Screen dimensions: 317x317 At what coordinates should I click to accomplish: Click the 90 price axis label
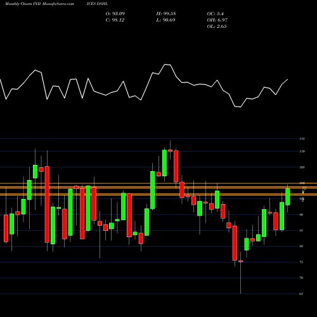(301, 215)
